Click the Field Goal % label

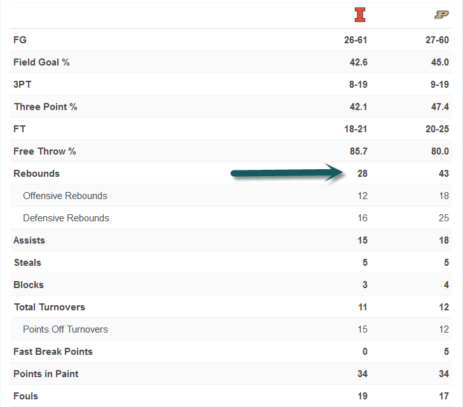[x=41, y=62]
